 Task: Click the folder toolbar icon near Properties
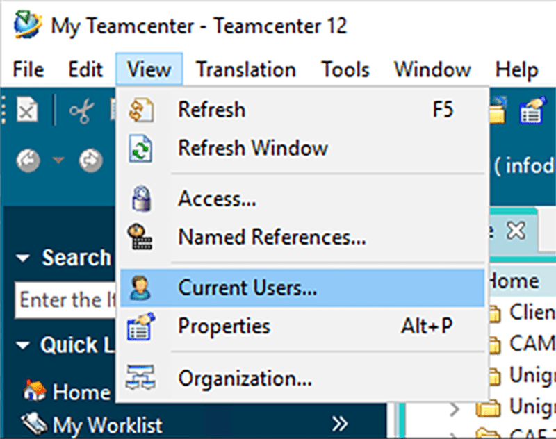(x=498, y=110)
